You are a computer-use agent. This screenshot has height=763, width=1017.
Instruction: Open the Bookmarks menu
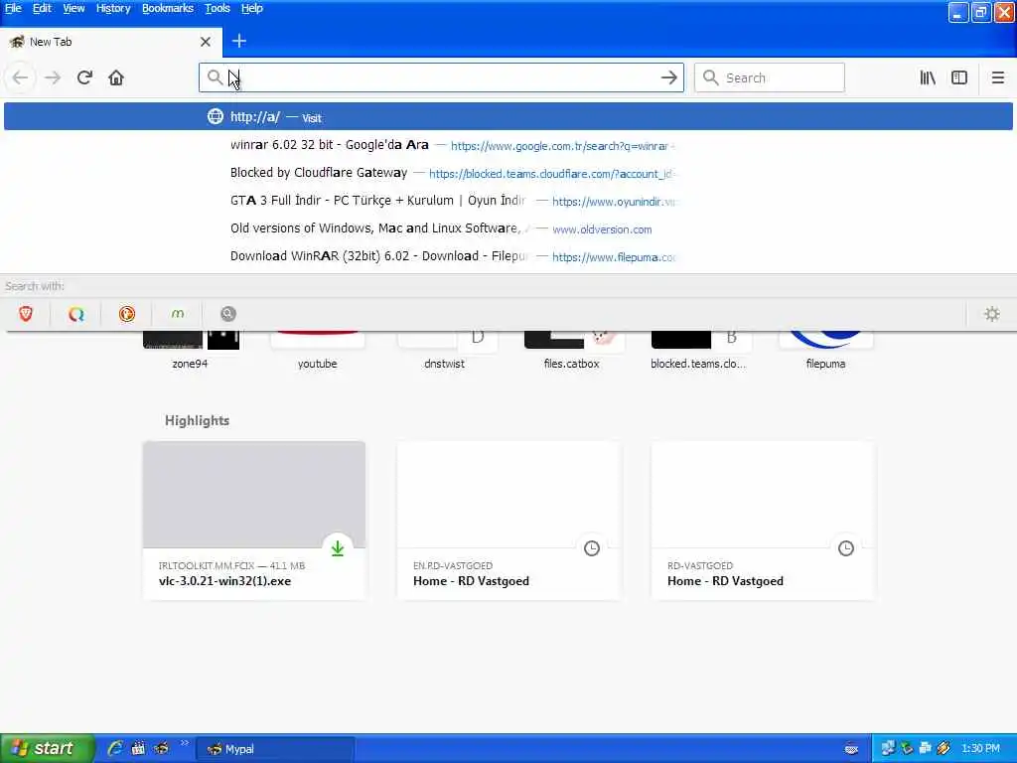[167, 8]
